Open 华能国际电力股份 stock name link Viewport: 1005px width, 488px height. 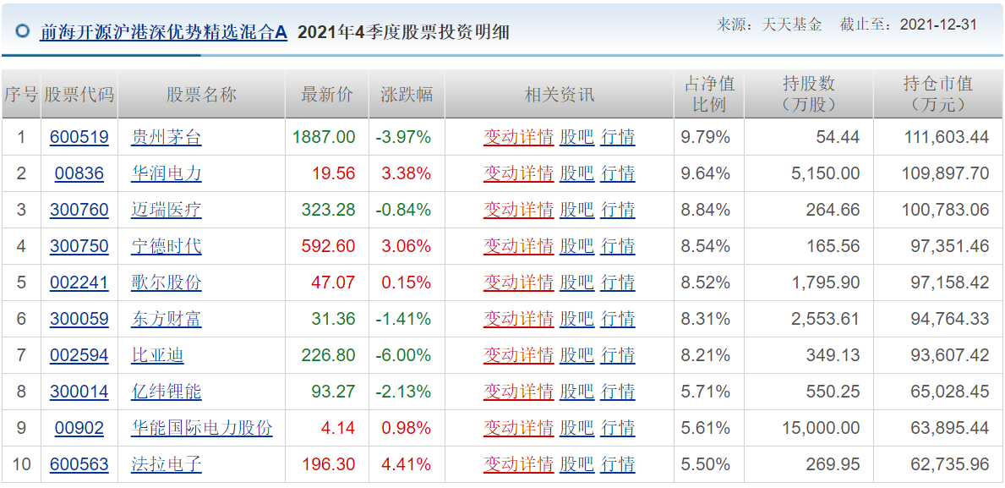point(202,428)
